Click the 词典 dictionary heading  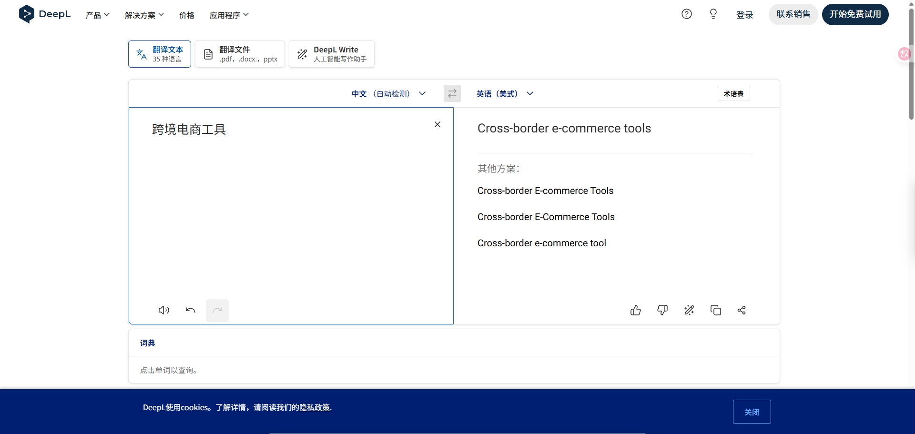(148, 343)
